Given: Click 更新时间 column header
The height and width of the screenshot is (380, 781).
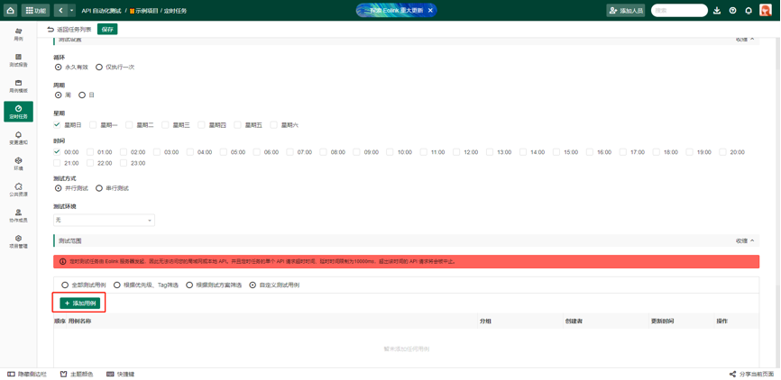Looking at the screenshot, I should [663, 321].
